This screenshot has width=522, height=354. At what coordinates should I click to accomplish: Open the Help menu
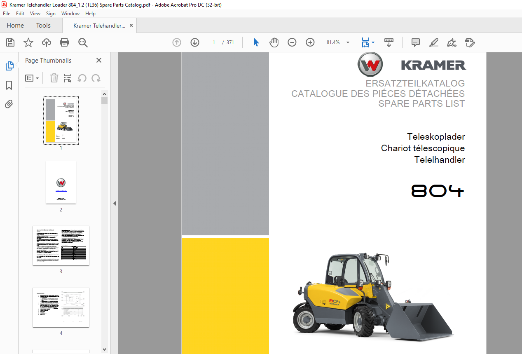coord(90,14)
